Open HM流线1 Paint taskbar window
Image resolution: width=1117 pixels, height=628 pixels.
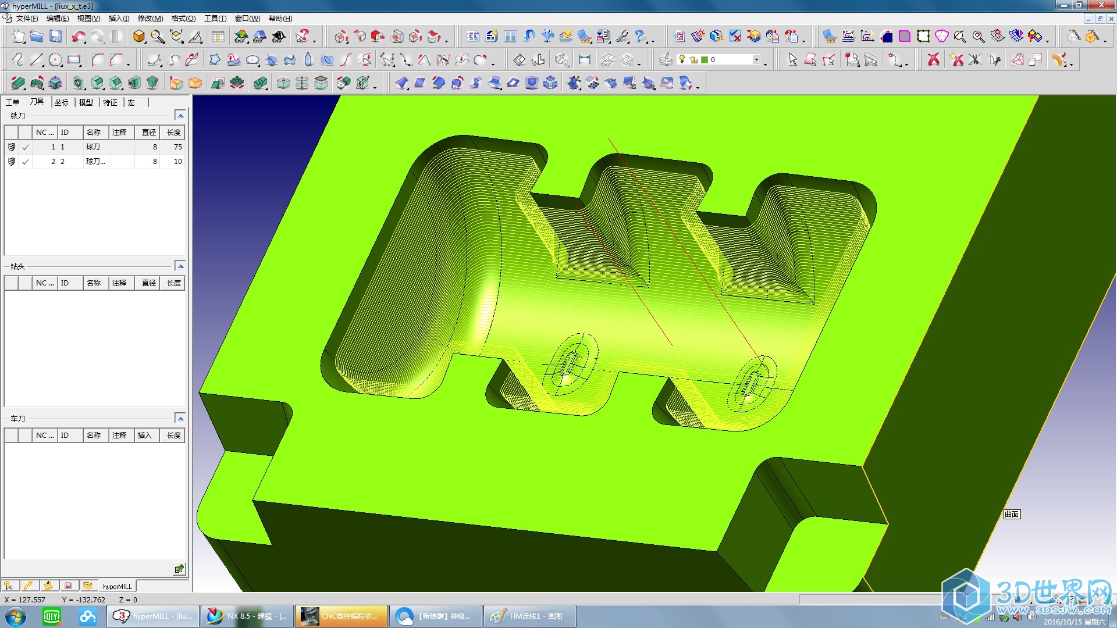[529, 616]
